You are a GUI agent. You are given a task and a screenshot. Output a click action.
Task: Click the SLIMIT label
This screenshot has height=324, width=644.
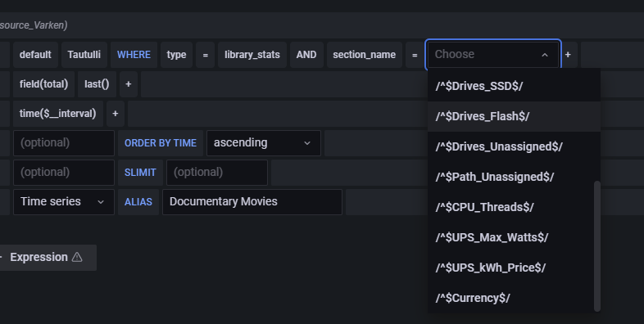pyautogui.click(x=140, y=173)
